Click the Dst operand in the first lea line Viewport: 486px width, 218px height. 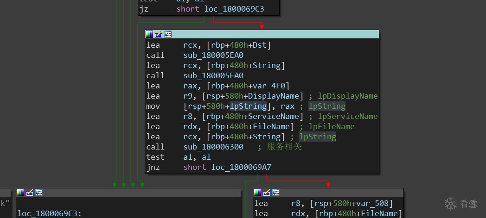click(x=259, y=45)
